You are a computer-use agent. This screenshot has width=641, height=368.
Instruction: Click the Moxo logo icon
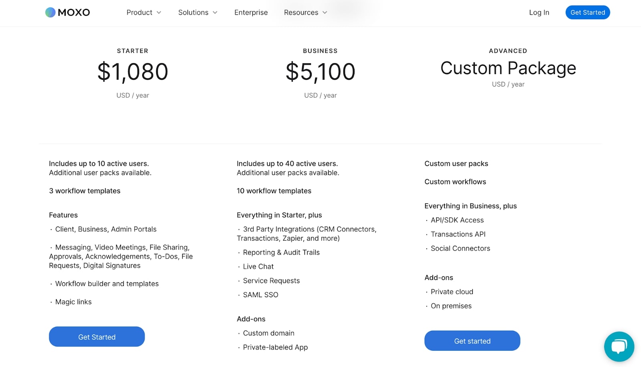pyautogui.click(x=50, y=12)
